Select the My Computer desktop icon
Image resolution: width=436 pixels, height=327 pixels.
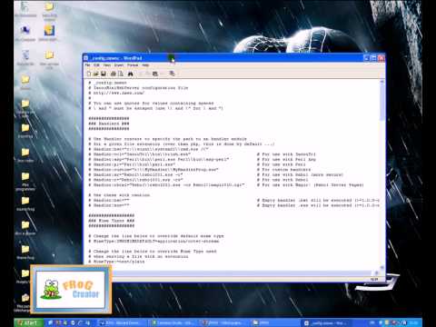click(x=25, y=34)
